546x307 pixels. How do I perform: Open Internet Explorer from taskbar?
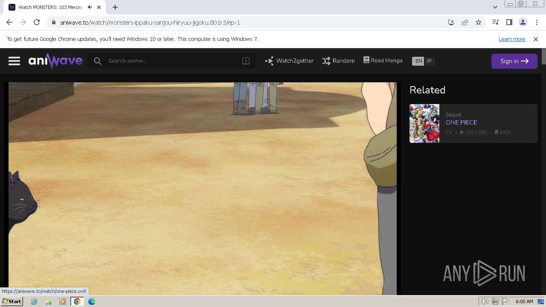[x=34, y=301]
